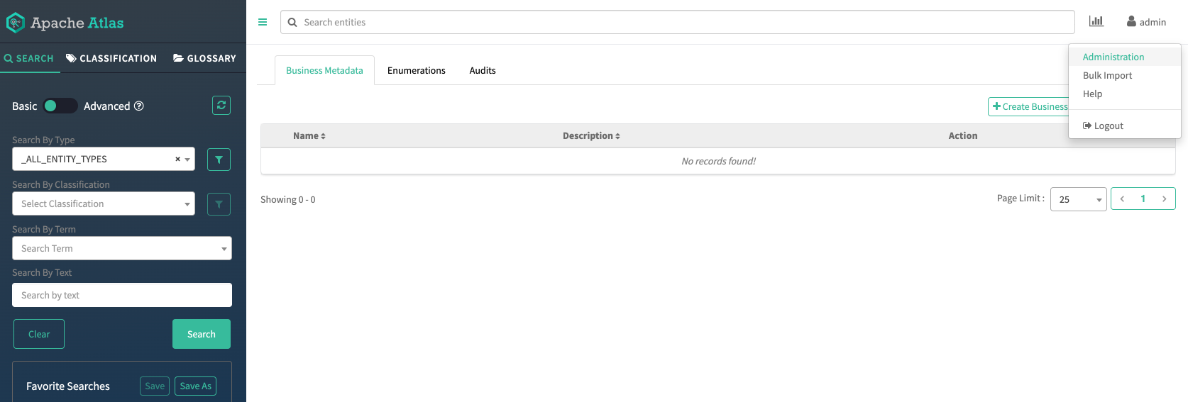Click the Clear button
The width and height of the screenshot is (1188, 402).
(39, 334)
